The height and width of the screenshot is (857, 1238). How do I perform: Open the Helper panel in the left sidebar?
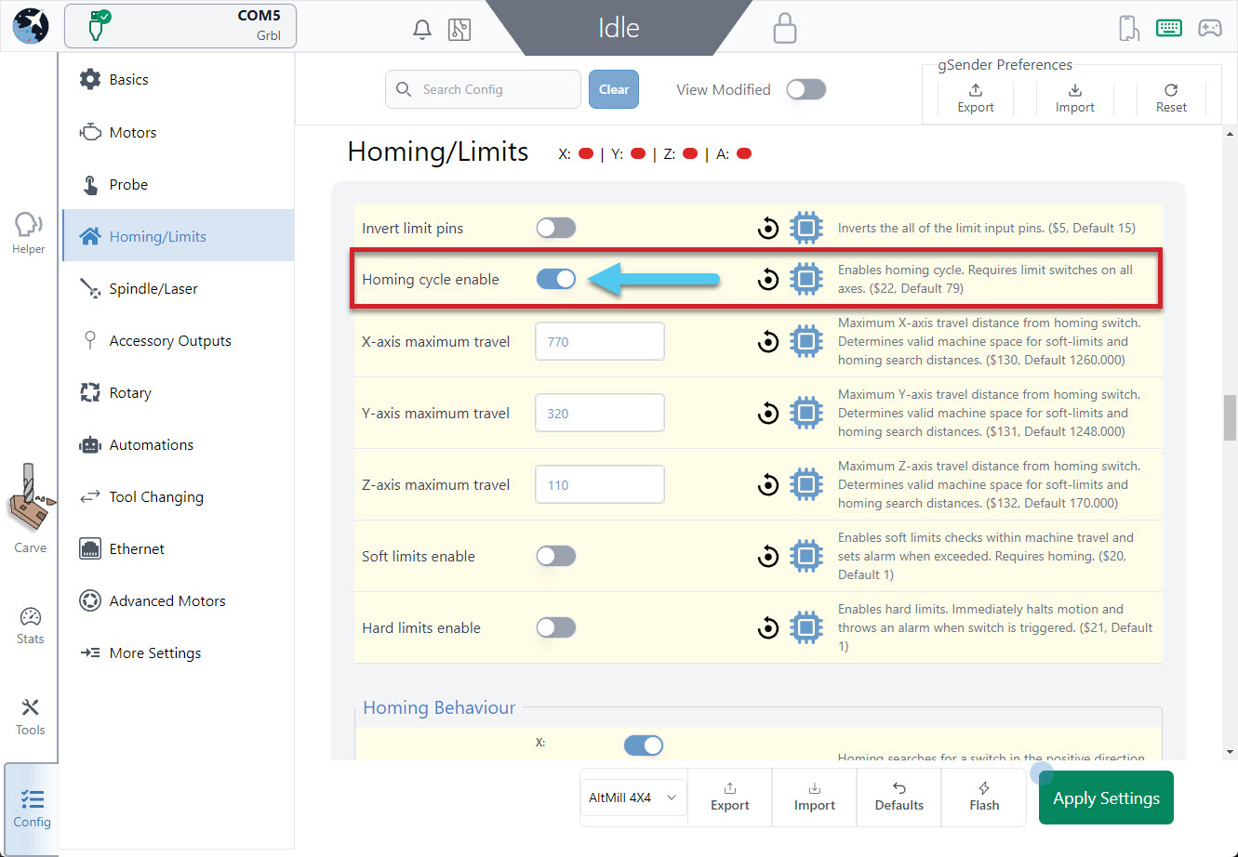pyautogui.click(x=28, y=232)
